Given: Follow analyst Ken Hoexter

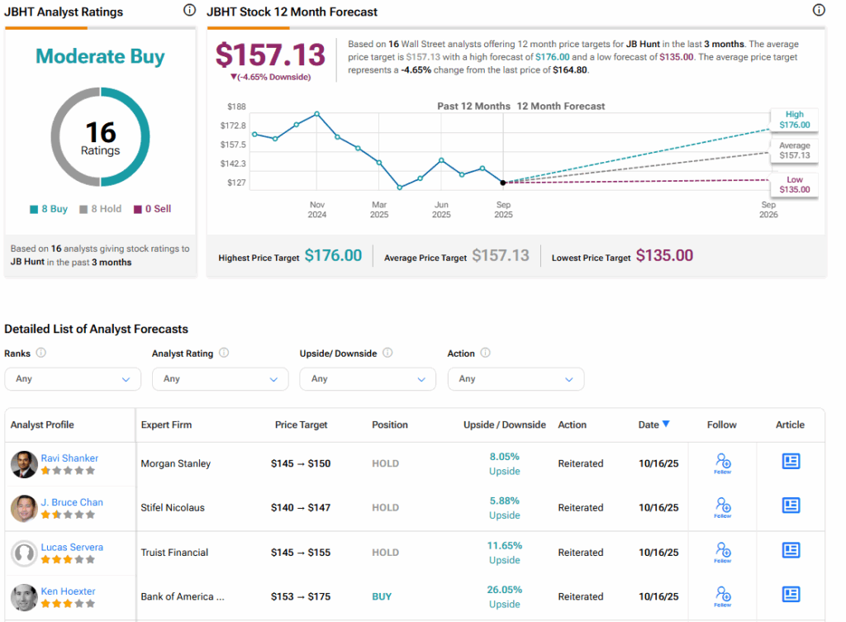Looking at the screenshot, I should [722, 596].
